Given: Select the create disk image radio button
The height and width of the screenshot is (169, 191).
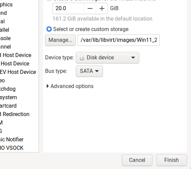Looking at the screenshot, I should (49, 0).
